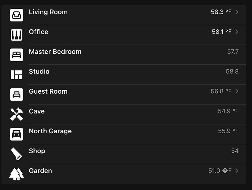Click the Shop temperature value 54
Image resolution: width=252 pixels, height=190 pixels.
(234, 151)
